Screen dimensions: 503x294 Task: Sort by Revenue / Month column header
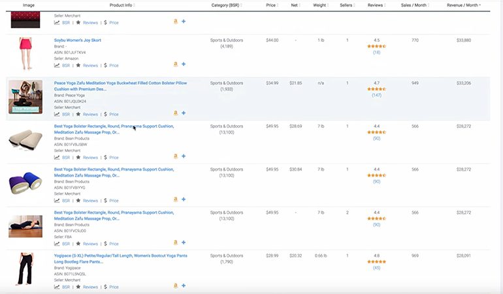tap(464, 5)
